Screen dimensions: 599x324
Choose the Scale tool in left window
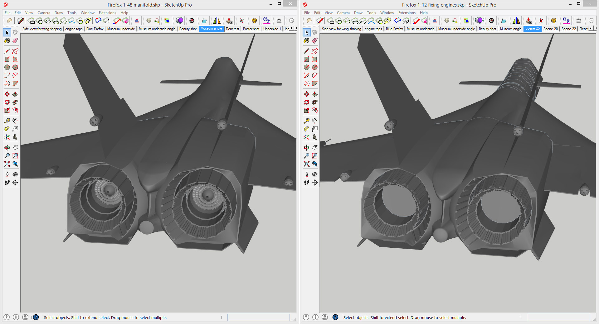(7, 110)
